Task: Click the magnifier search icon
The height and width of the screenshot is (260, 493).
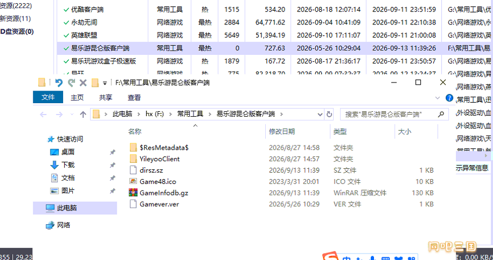Action: tap(441, 114)
